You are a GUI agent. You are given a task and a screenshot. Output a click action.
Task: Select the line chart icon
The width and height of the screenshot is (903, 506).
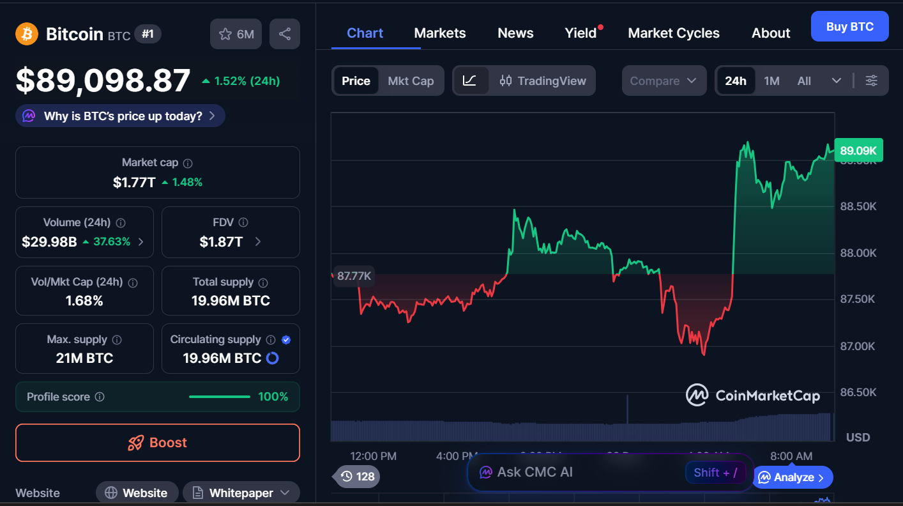pyautogui.click(x=471, y=80)
